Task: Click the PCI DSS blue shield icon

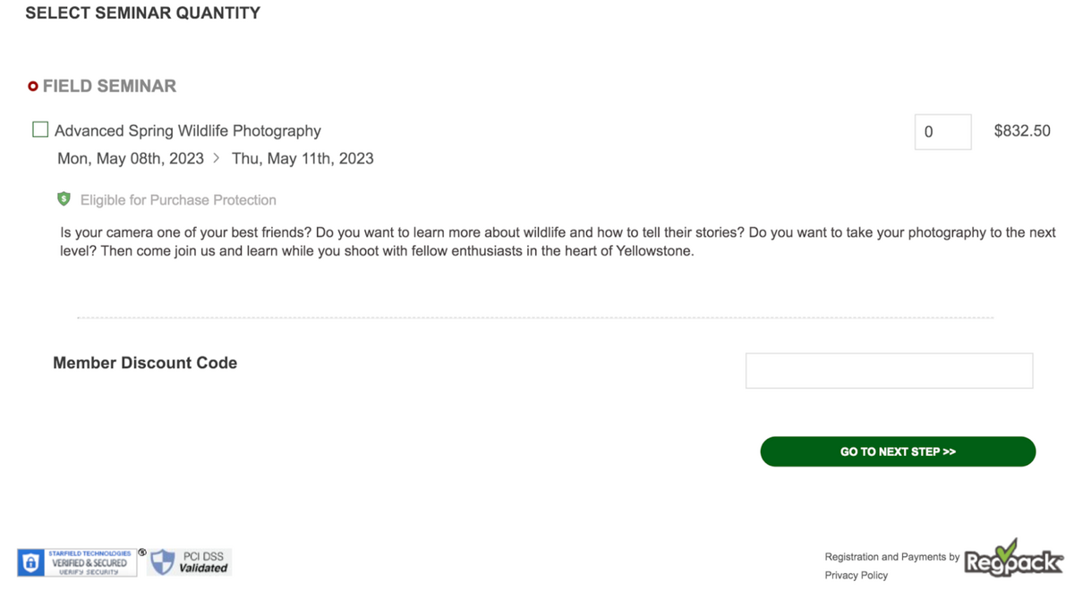Action: click(162, 562)
